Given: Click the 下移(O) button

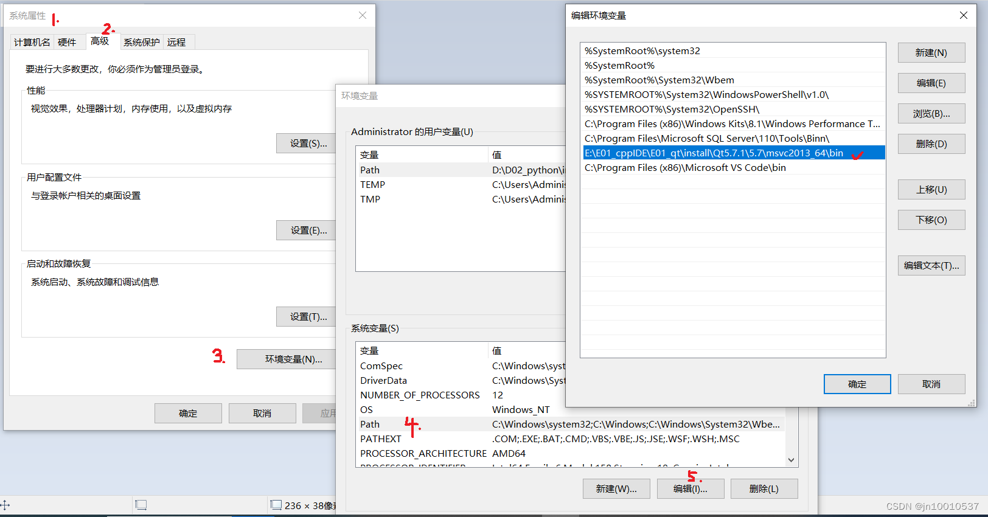Looking at the screenshot, I should [x=931, y=220].
